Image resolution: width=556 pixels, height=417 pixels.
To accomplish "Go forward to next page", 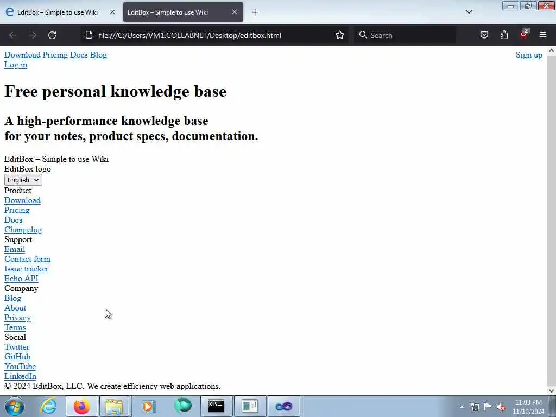I will click(33, 35).
